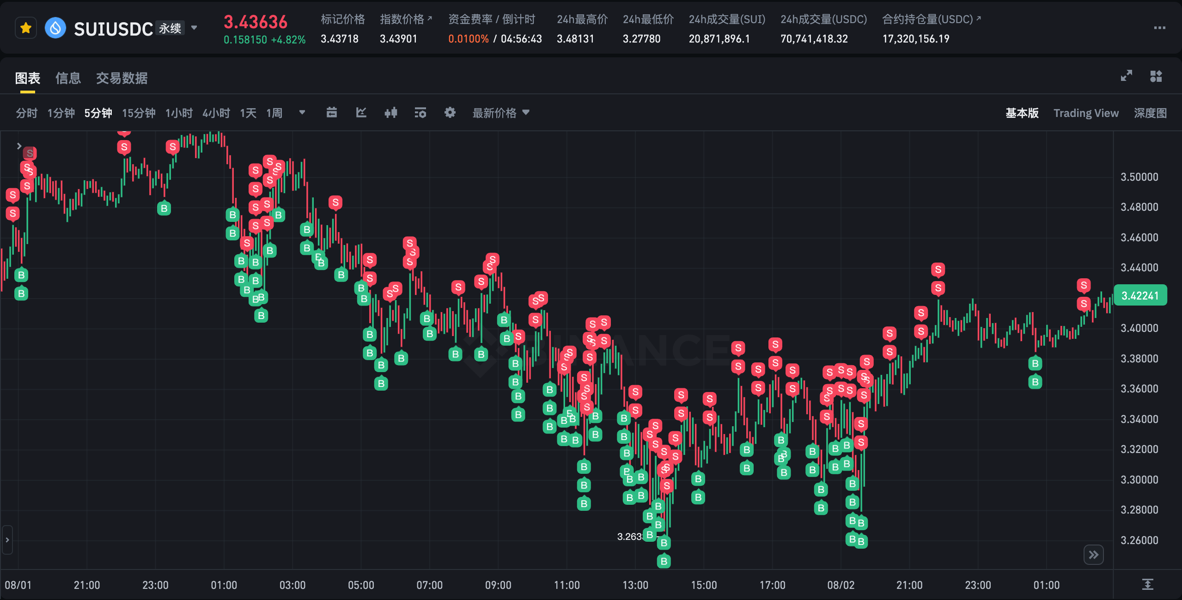Select the 分时 time interval
This screenshot has height=600, width=1182.
pyautogui.click(x=26, y=113)
